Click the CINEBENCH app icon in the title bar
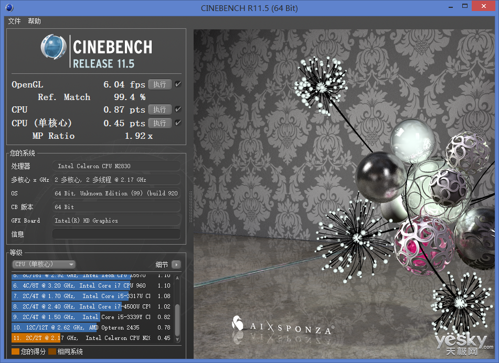 [9, 8]
